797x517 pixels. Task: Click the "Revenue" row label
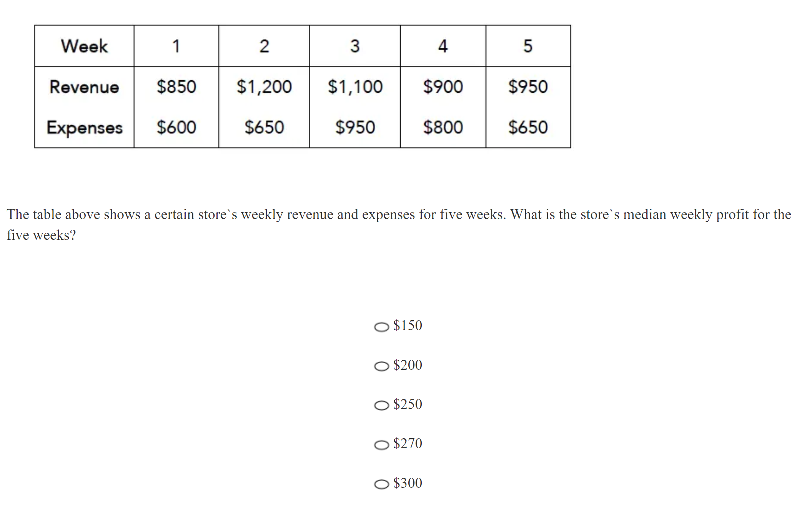(x=84, y=87)
